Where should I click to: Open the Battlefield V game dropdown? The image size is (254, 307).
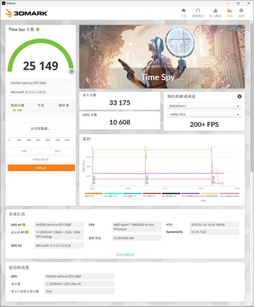(x=204, y=106)
